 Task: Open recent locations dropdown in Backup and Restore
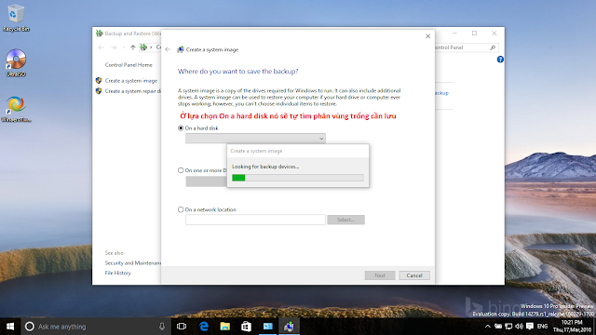click(x=124, y=47)
